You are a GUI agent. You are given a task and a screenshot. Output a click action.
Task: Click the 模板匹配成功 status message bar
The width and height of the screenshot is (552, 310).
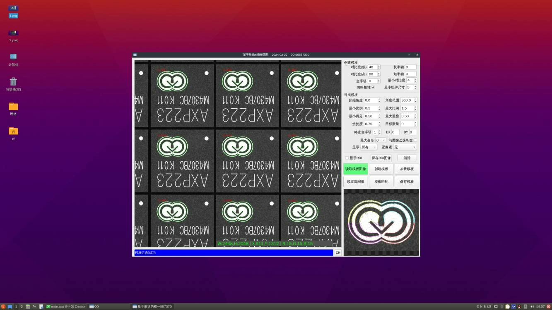234,253
